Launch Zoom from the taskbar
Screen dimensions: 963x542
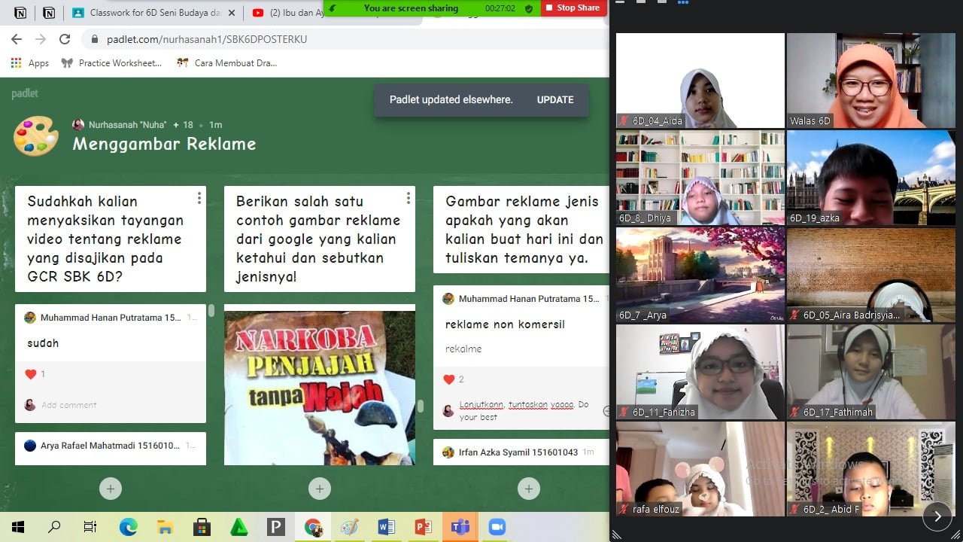click(497, 527)
